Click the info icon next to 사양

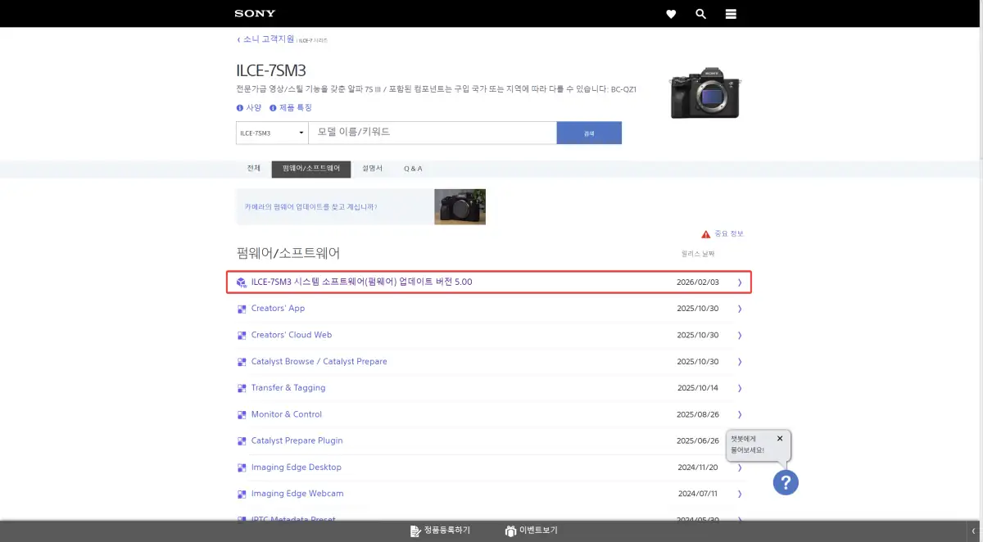240,108
